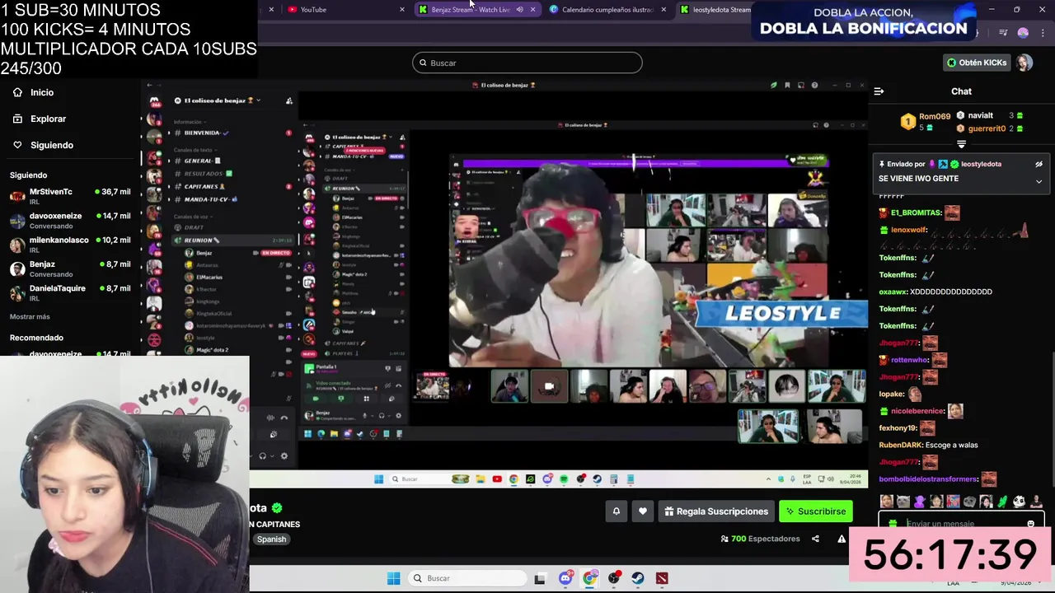Click RubenDARK username in chat
Viewport: 1055px width, 593px height.
[x=900, y=445]
